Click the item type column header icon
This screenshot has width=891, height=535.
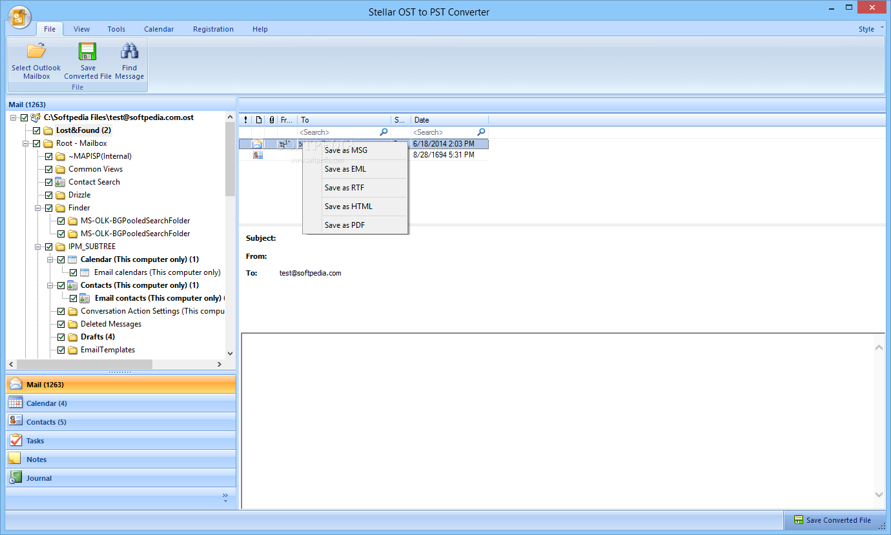pos(258,119)
